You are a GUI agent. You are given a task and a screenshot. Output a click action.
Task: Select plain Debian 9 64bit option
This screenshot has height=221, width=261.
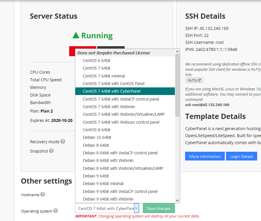tap(125, 176)
